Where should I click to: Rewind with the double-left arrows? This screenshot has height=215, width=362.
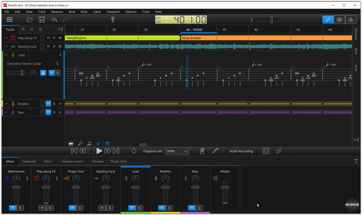click(82, 151)
